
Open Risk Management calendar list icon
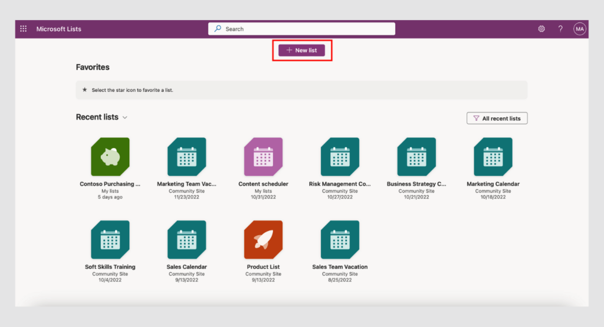point(340,157)
